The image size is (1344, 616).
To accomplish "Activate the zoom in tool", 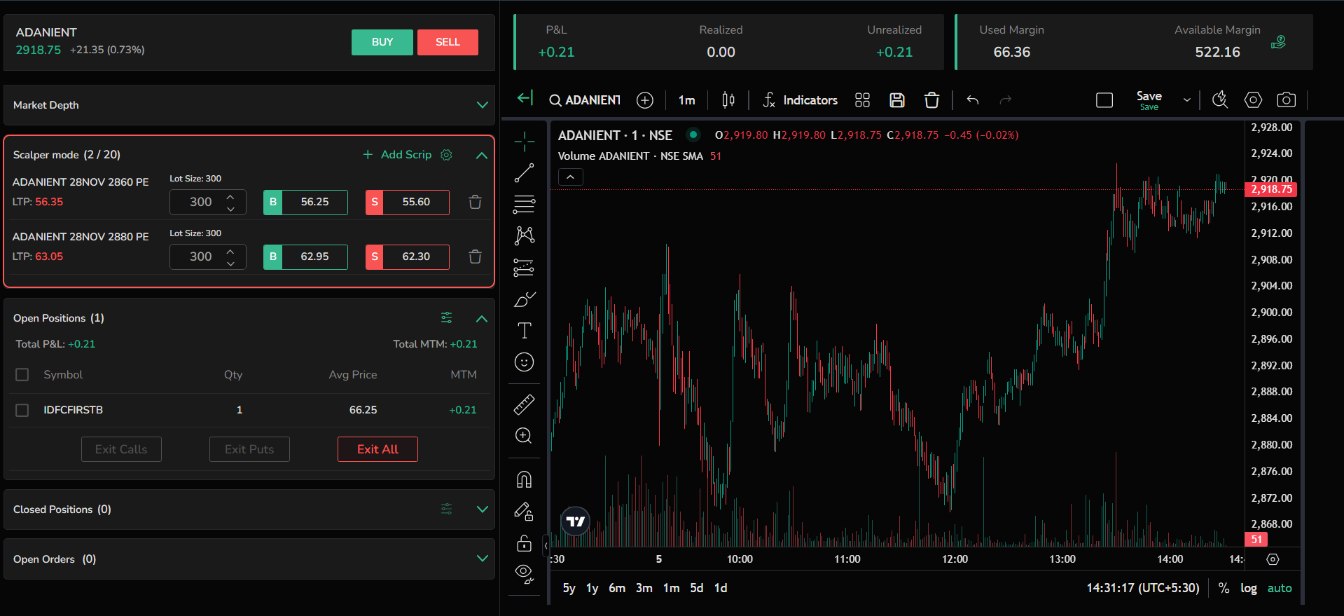I will (524, 436).
